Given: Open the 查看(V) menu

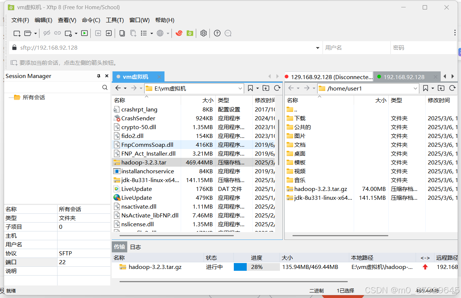Looking at the screenshot, I should point(67,20).
